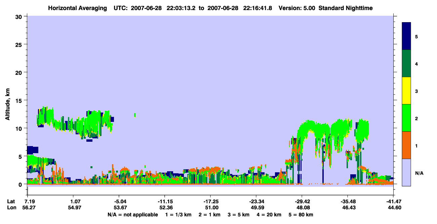Viewport: 437px width, 224px height.
Task: Click the '5 = 80 km' legend entry
Action: point(302,215)
